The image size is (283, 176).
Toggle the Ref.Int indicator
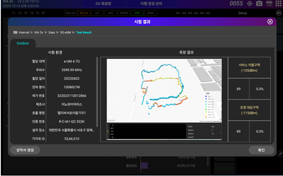click(84, 13)
